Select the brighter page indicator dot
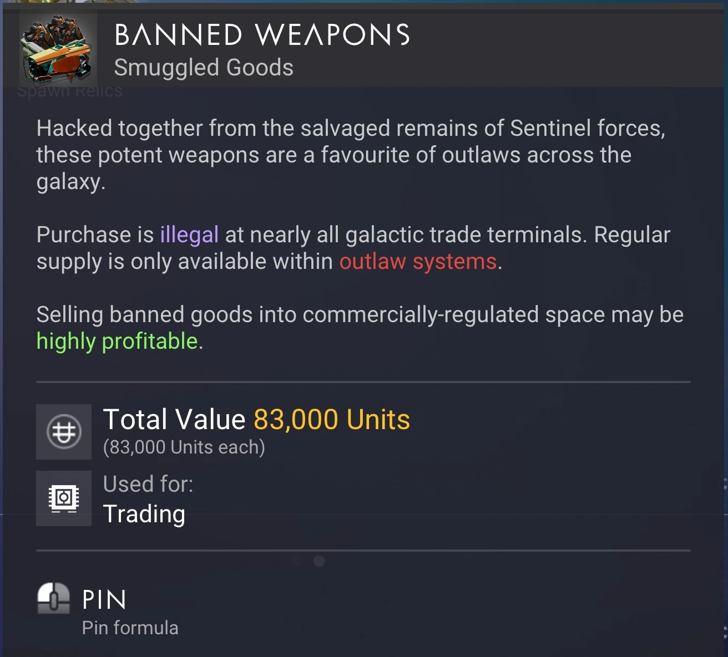Screen dimensions: 728x657 [319, 561]
